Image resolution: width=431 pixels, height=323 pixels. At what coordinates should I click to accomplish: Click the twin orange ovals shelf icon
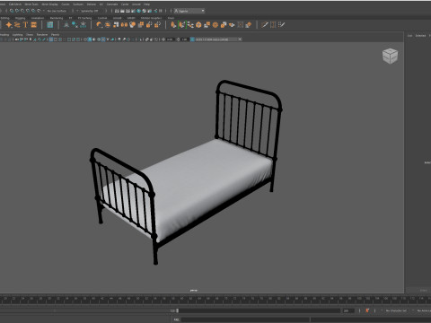(124, 25)
